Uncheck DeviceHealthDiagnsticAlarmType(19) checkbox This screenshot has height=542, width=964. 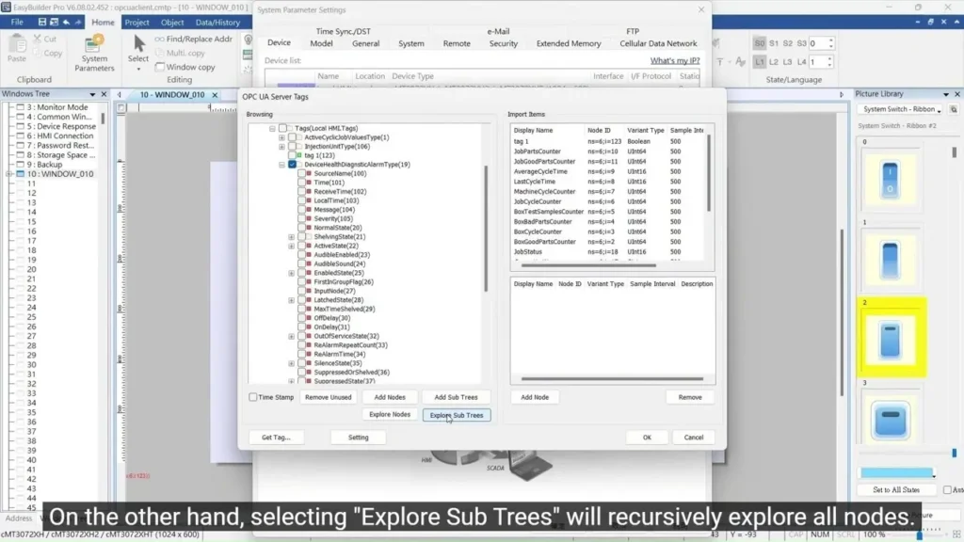point(293,165)
